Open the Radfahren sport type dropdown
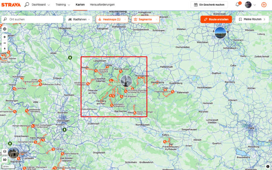 point(79,19)
